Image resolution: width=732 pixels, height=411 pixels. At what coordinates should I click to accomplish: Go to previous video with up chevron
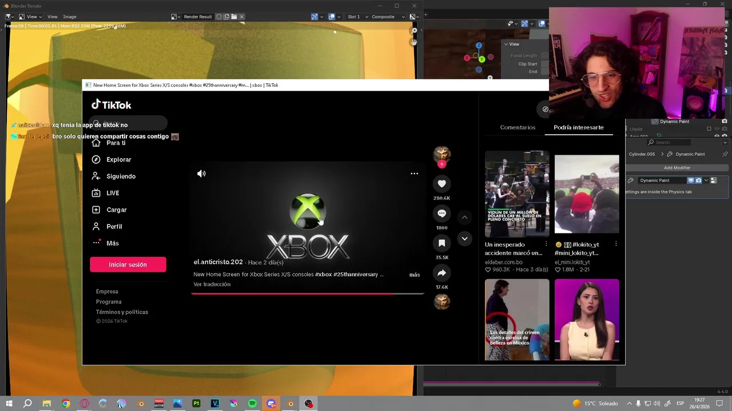point(464,217)
